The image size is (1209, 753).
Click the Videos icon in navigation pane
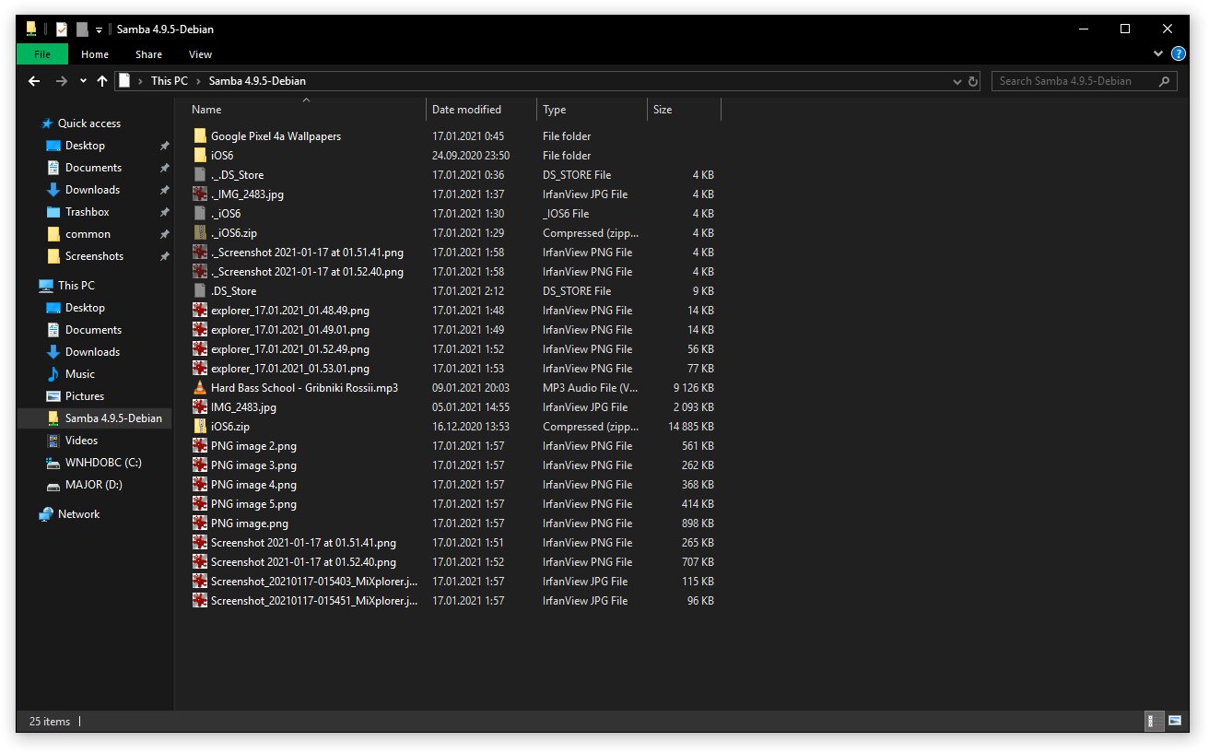coord(53,441)
